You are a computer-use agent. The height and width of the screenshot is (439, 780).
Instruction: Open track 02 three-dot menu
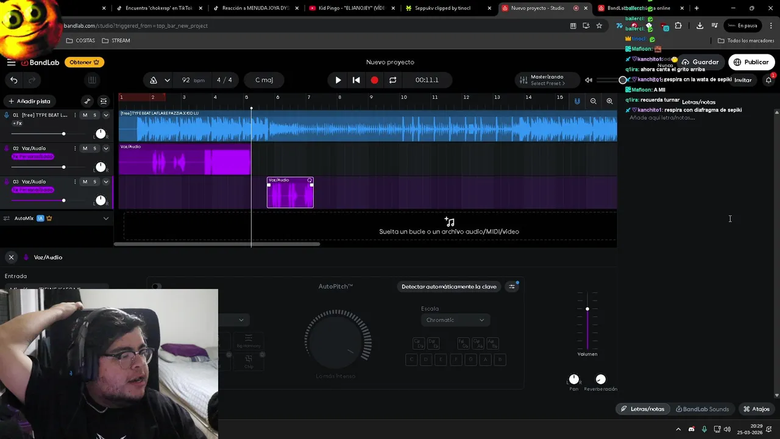coord(75,148)
